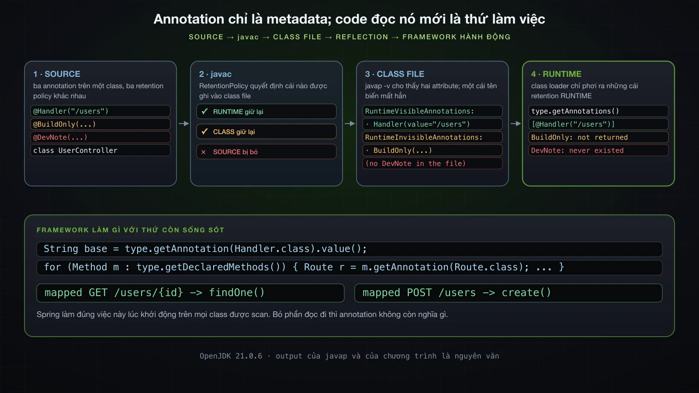Select the row 'RuntimeVisibleAnnotations:'
Viewport: 699px width, 393px height.
(x=433, y=111)
